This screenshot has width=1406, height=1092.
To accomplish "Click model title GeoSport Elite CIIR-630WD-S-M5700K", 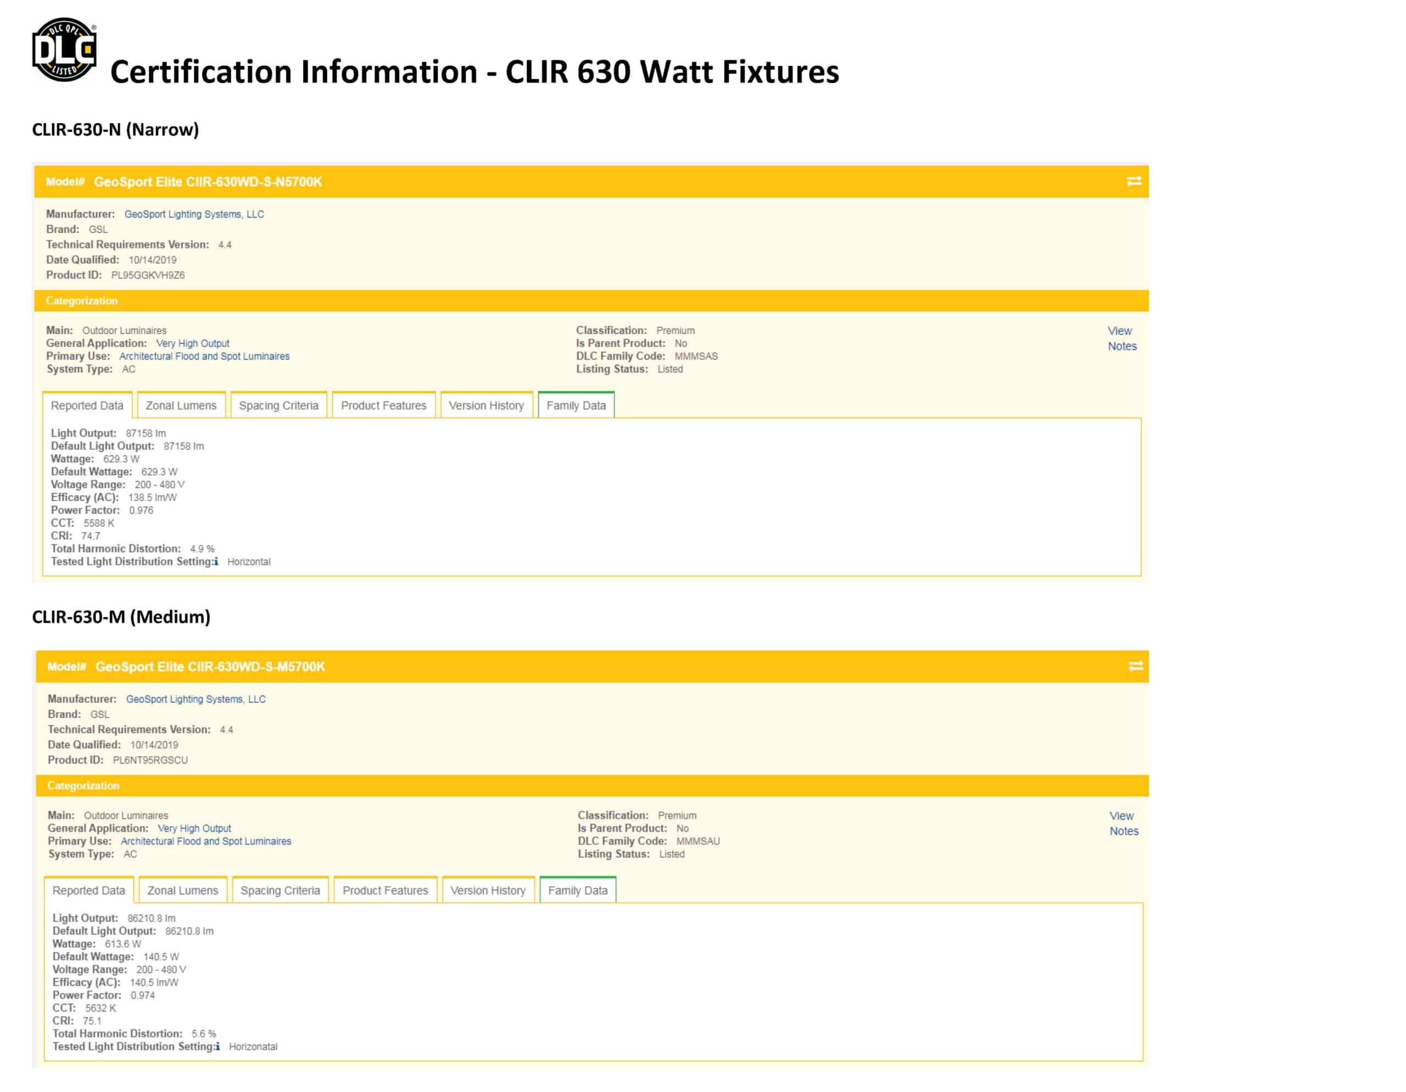I will pos(210,667).
